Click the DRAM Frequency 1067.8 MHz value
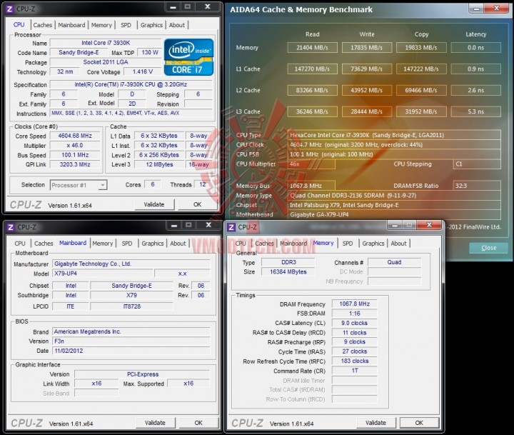Image resolution: width=514 pixels, height=435 pixels. tap(354, 304)
